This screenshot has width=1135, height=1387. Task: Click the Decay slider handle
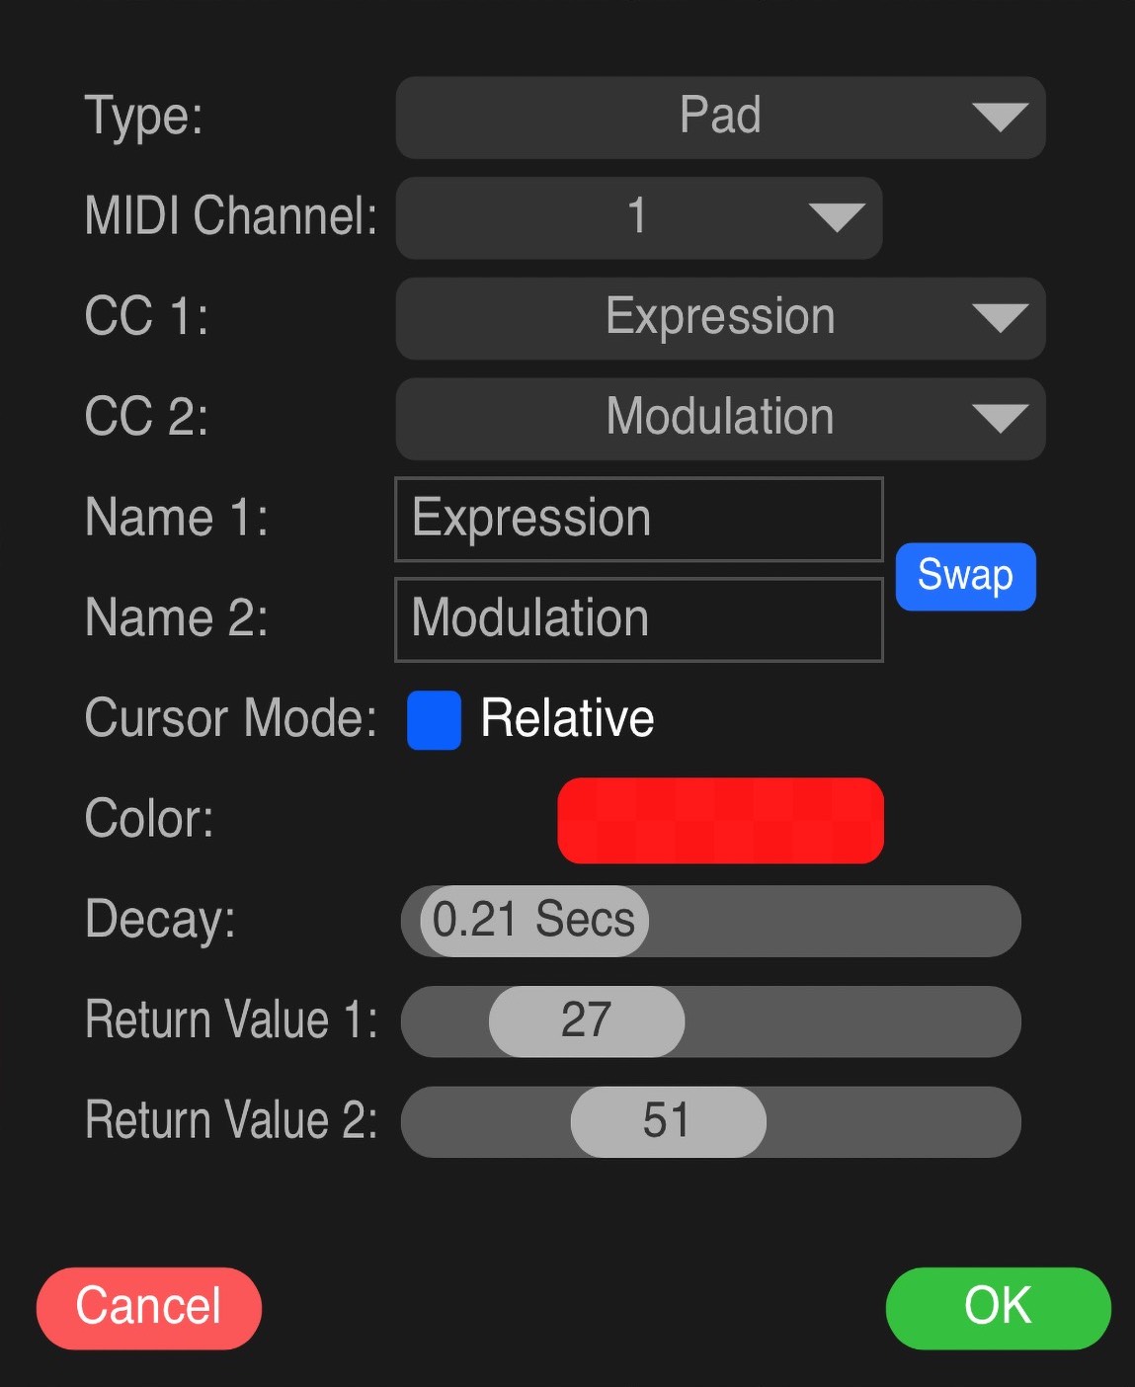(x=534, y=921)
